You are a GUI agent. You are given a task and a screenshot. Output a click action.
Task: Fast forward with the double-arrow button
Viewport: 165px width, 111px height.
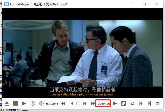coord(93,103)
